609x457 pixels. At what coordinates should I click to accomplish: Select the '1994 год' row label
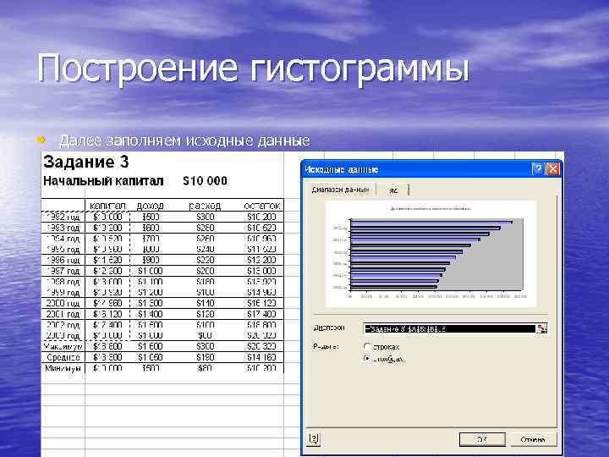63,239
